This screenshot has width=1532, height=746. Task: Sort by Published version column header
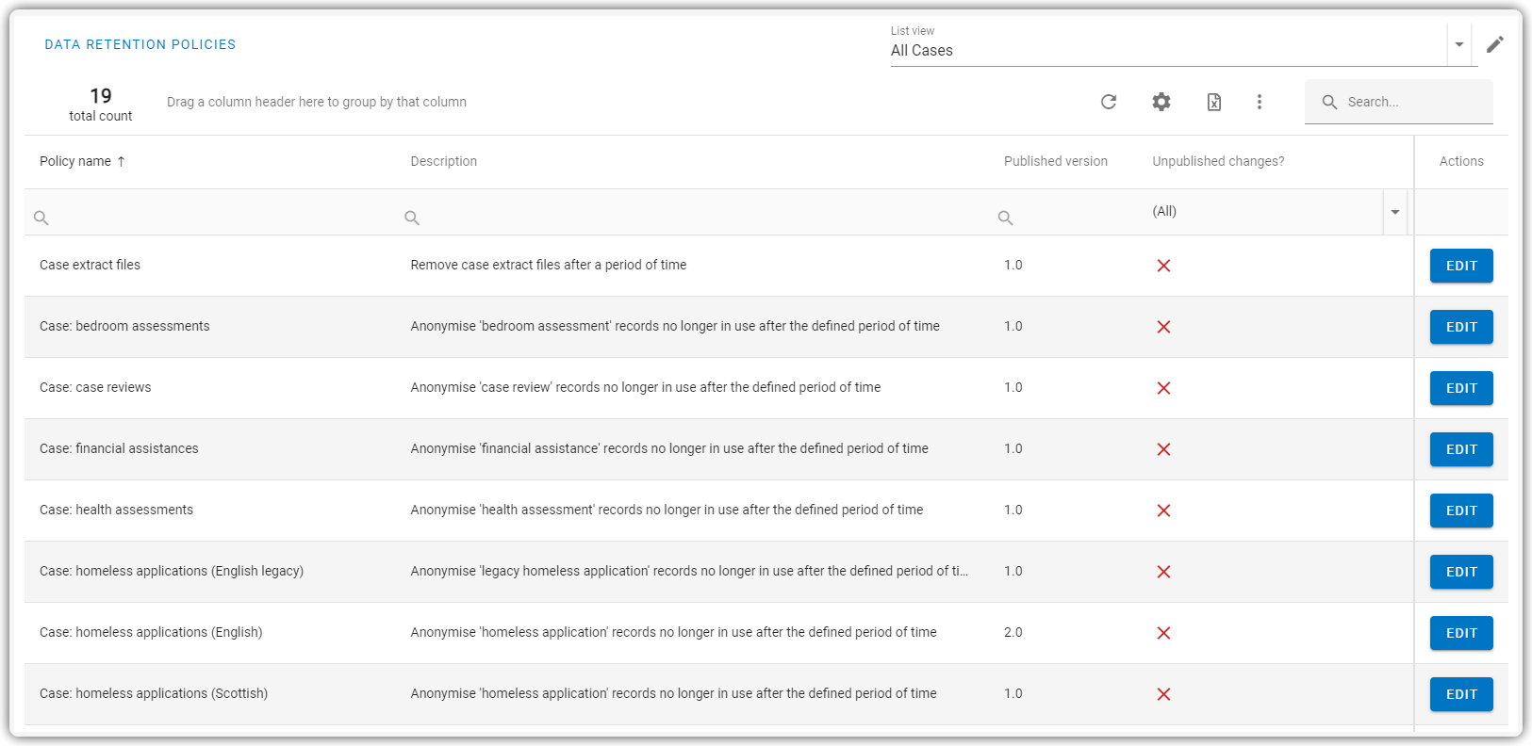click(1056, 161)
